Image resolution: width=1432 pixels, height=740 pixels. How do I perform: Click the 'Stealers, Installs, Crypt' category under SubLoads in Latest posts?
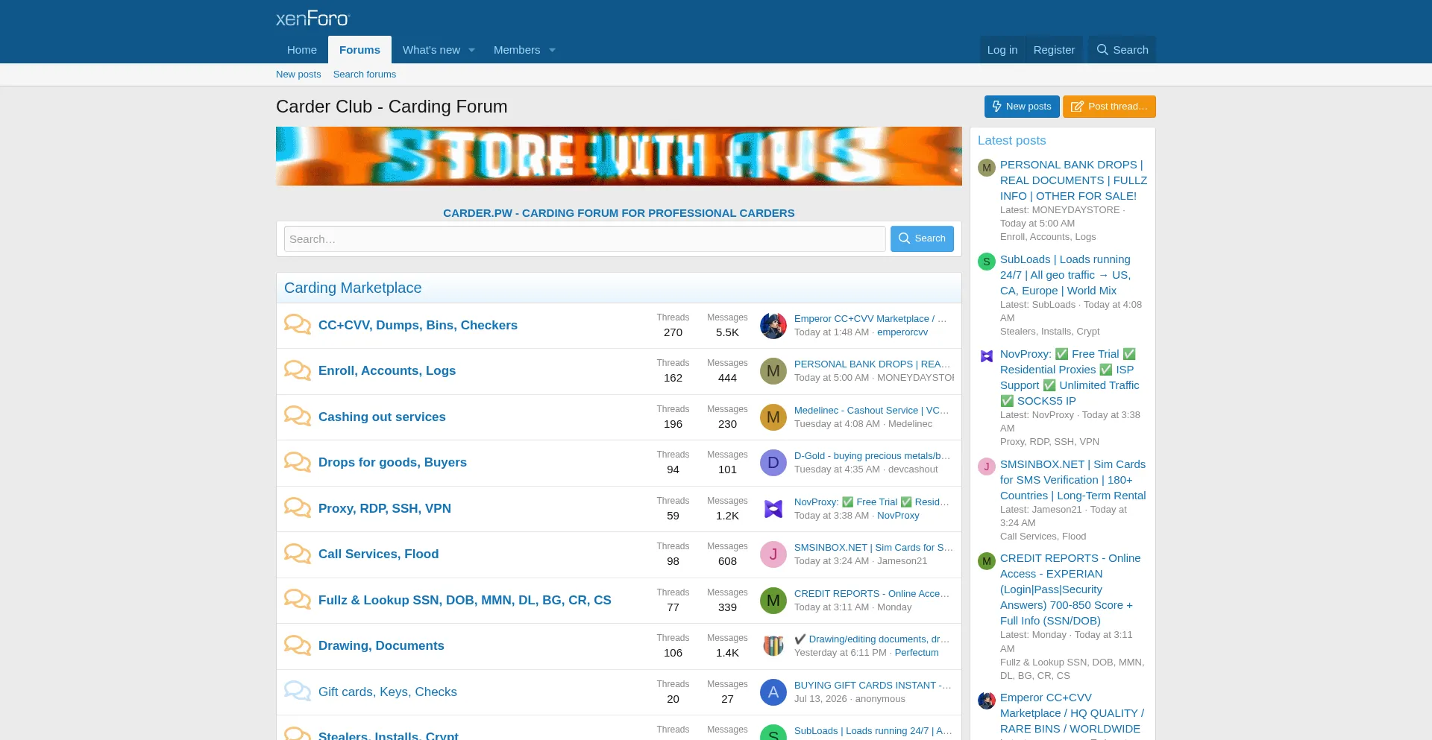tap(1050, 332)
